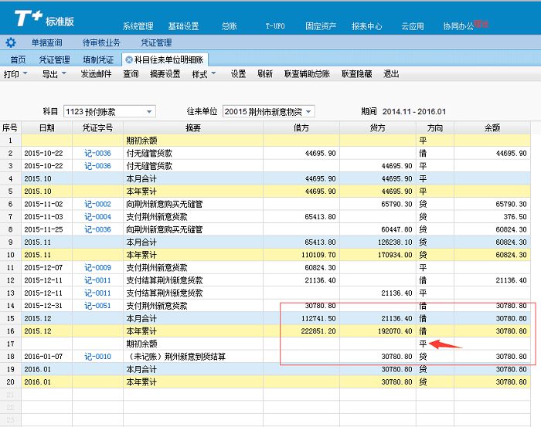Switch to the 填制凭证 tab
Viewport: 541px width, 427px height.
coord(98,59)
